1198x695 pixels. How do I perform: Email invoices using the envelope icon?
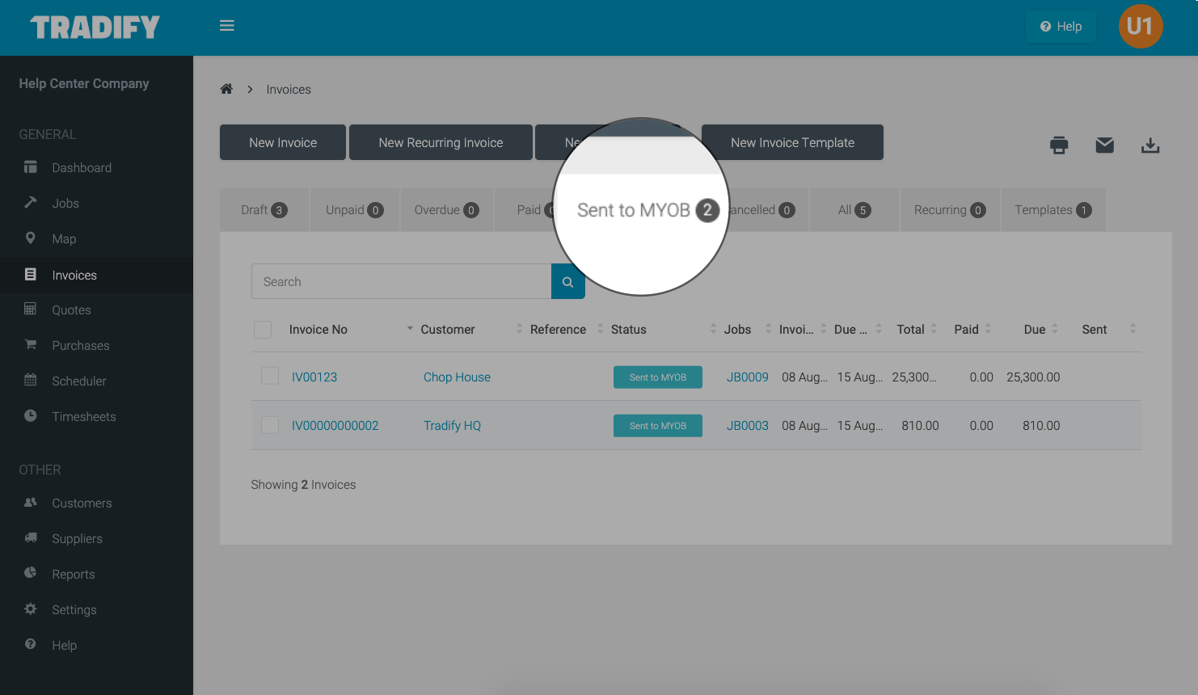point(1105,145)
